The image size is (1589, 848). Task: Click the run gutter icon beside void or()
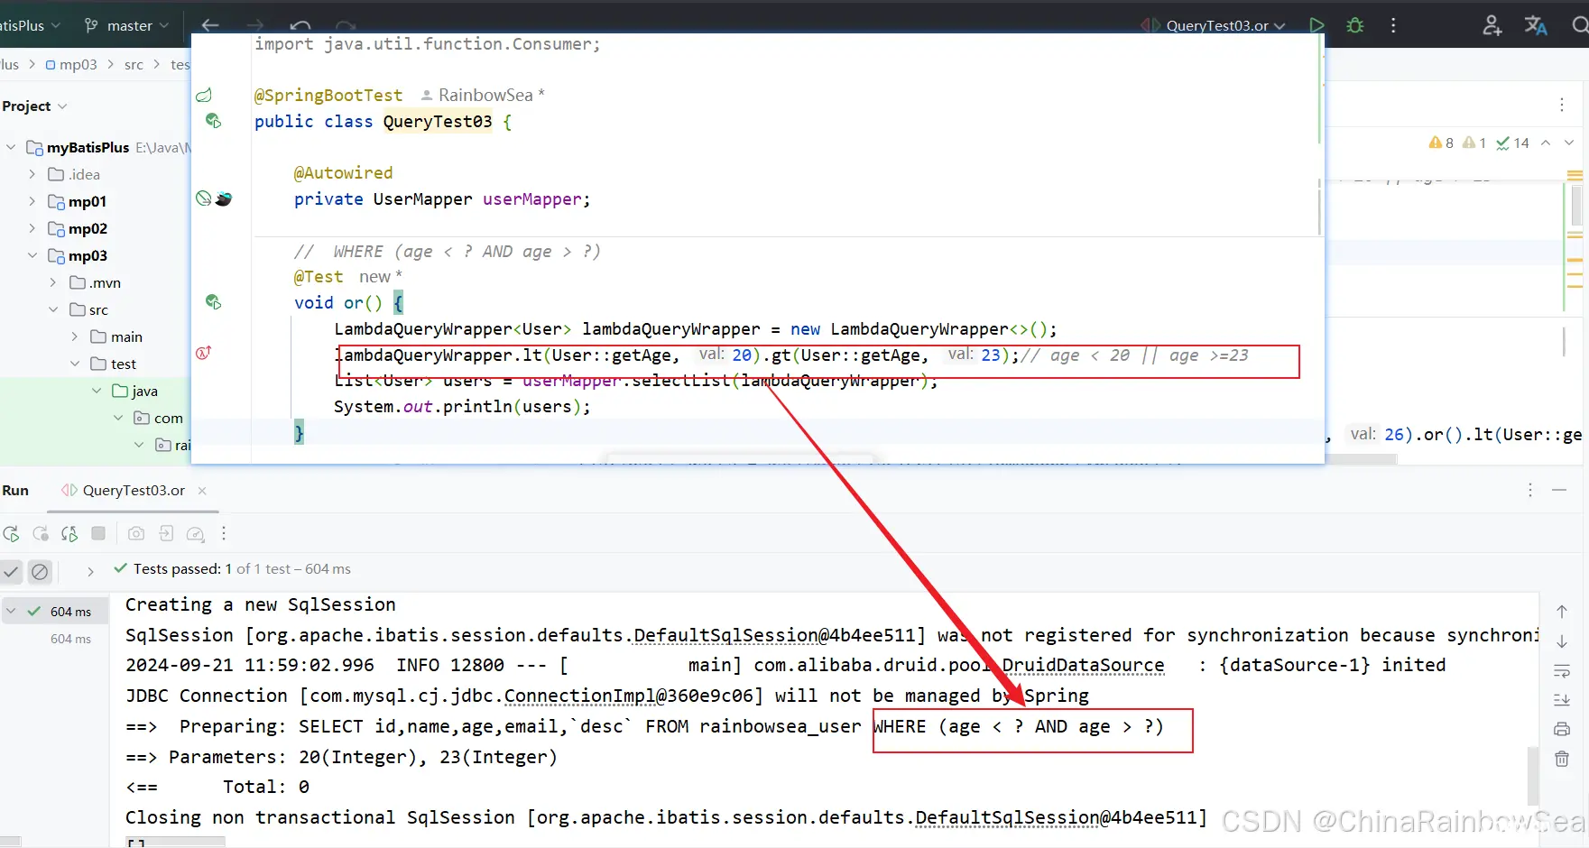pyautogui.click(x=214, y=302)
